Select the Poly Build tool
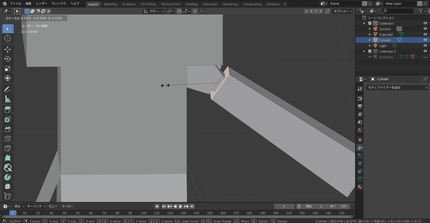This screenshot has height=223, width=430. [8, 158]
